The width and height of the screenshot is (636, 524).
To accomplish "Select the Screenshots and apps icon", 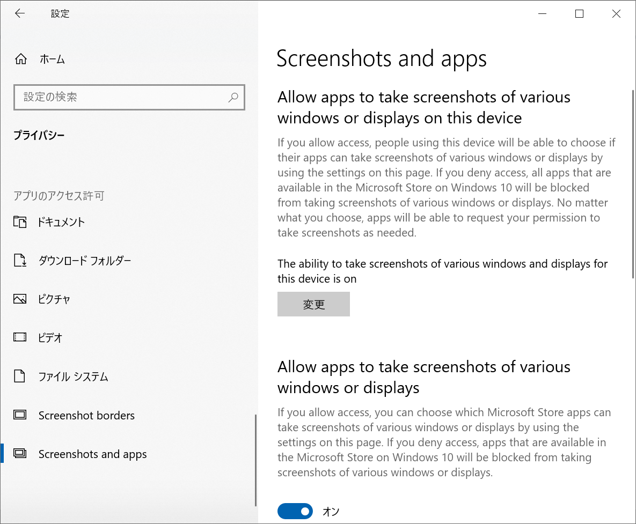I will pos(20,454).
